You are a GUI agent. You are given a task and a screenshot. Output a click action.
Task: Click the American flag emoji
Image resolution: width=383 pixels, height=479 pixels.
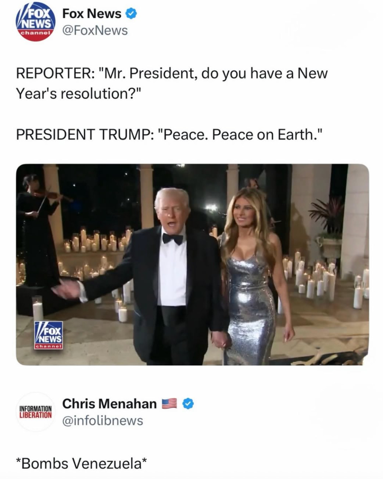(x=170, y=404)
